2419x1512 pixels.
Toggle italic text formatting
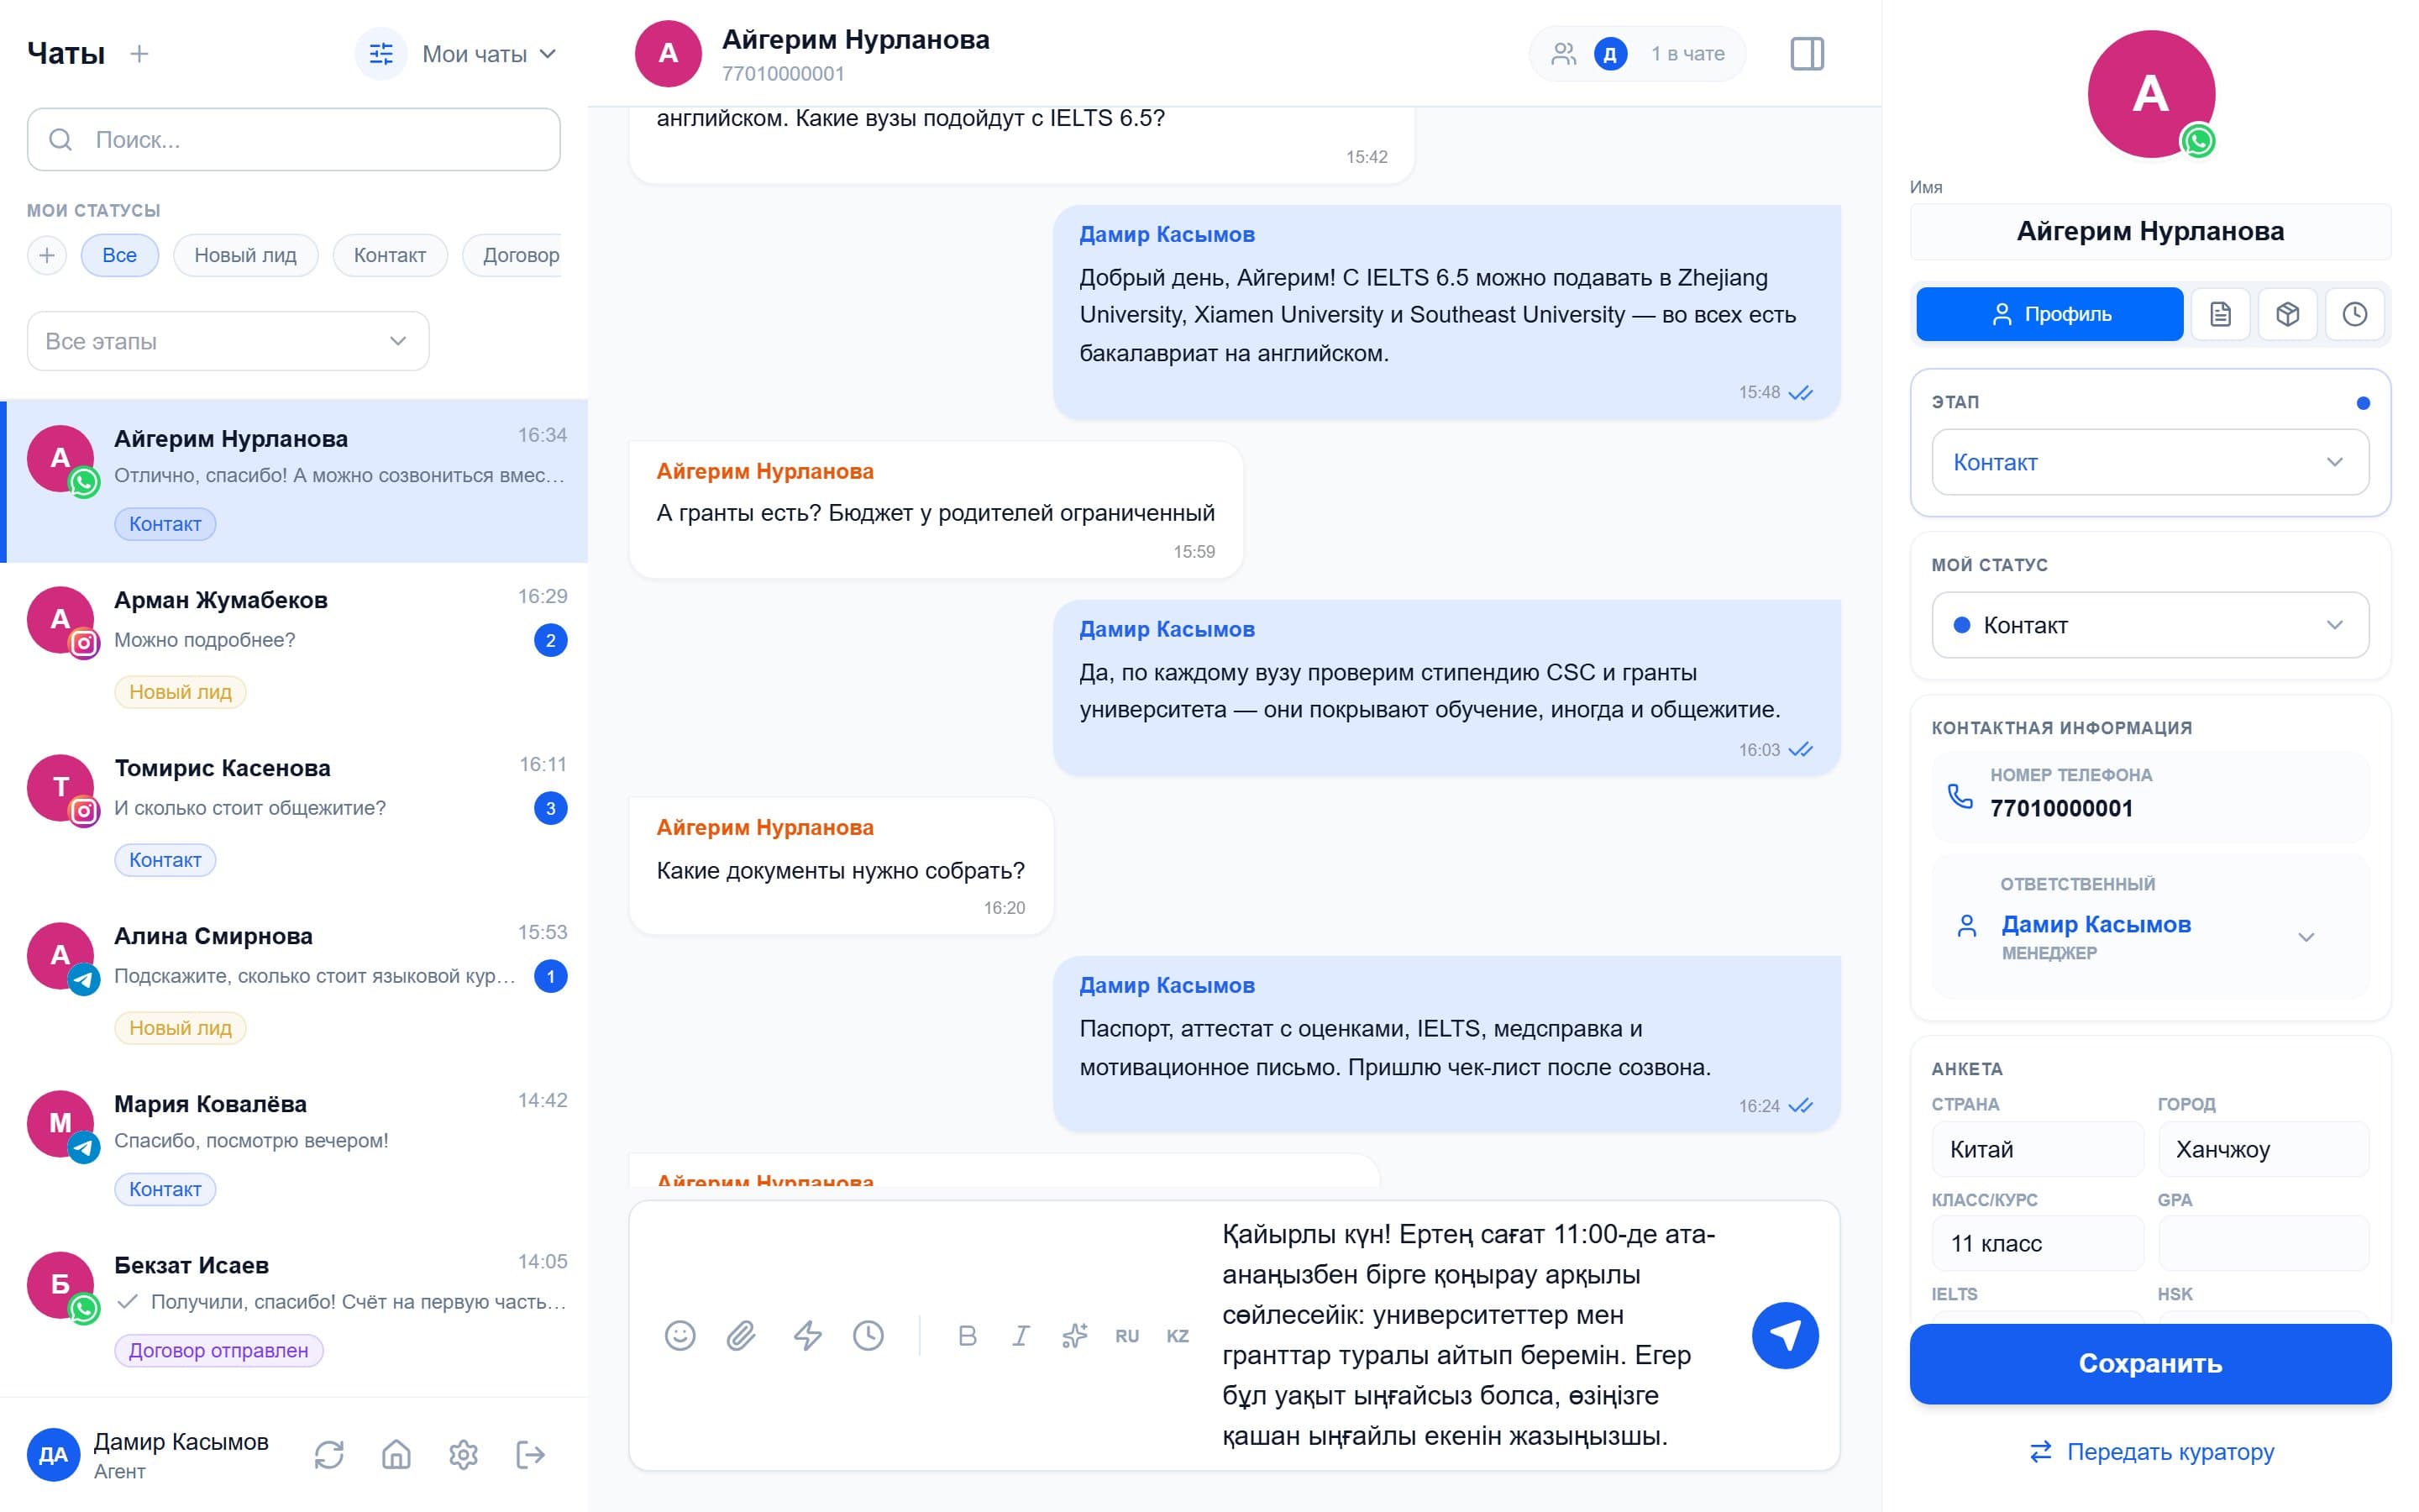coord(1020,1335)
